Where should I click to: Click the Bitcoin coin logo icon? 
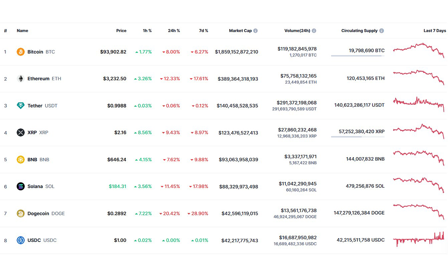coord(21,52)
